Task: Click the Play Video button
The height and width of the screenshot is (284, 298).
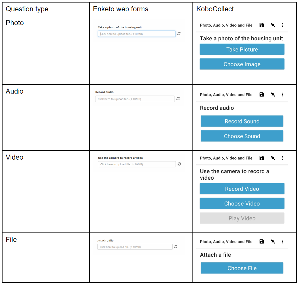Action: tap(242, 218)
